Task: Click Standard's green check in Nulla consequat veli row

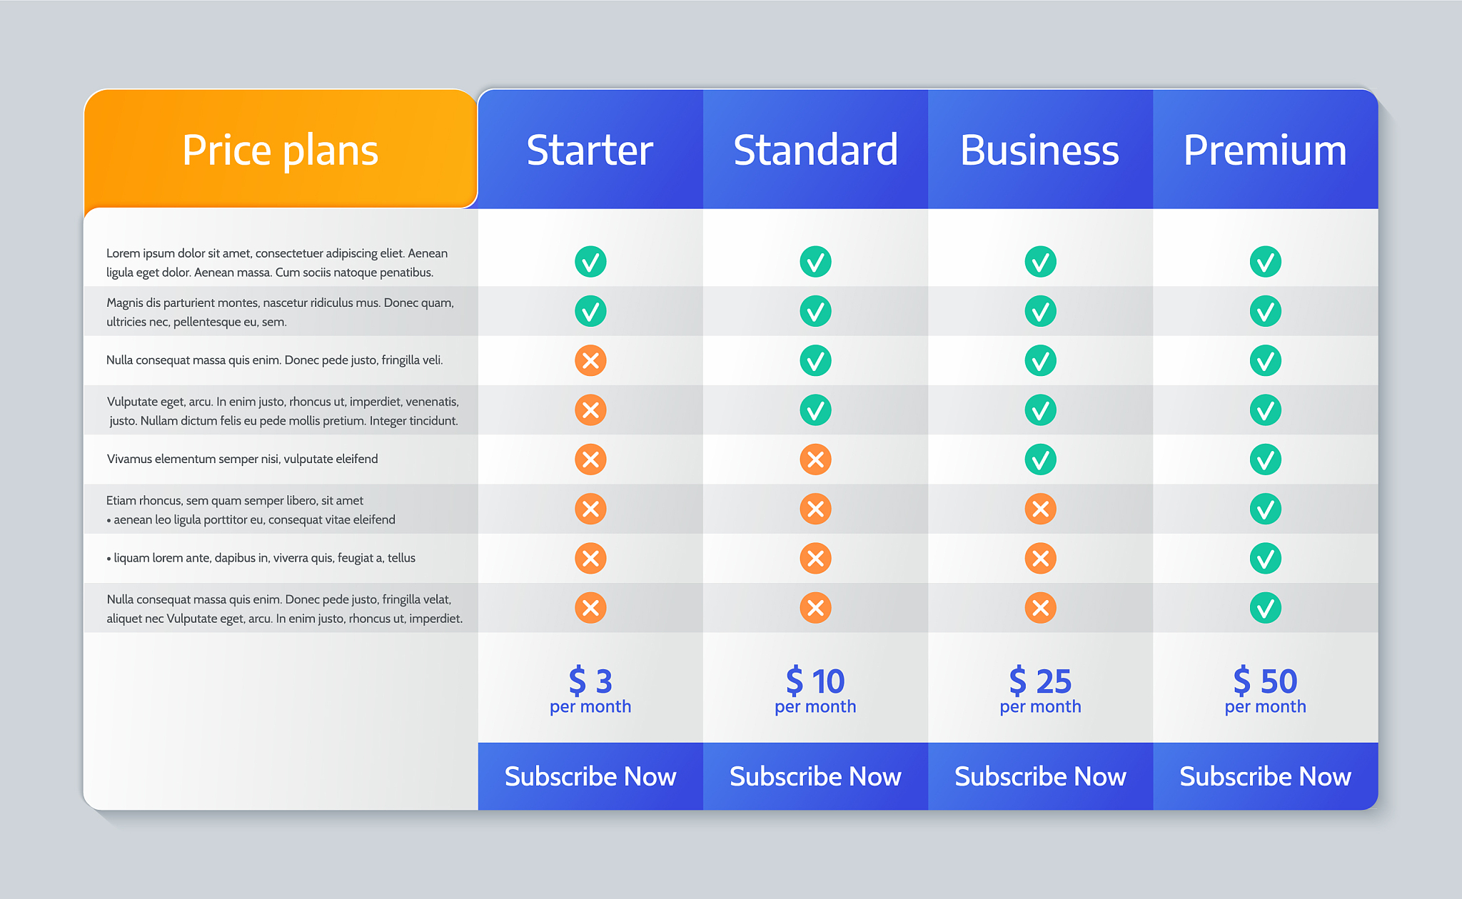Action: click(x=815, y=361)
